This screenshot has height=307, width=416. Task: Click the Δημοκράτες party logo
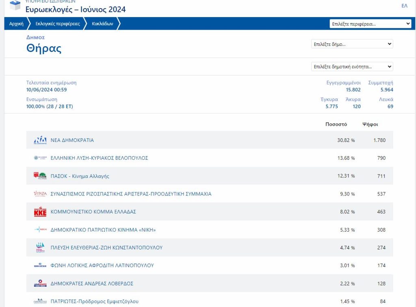pyautogui.click(x=40, y=283)
